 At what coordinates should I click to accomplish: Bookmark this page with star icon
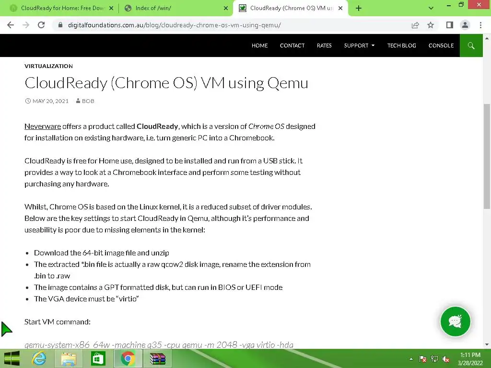point(431,25)
